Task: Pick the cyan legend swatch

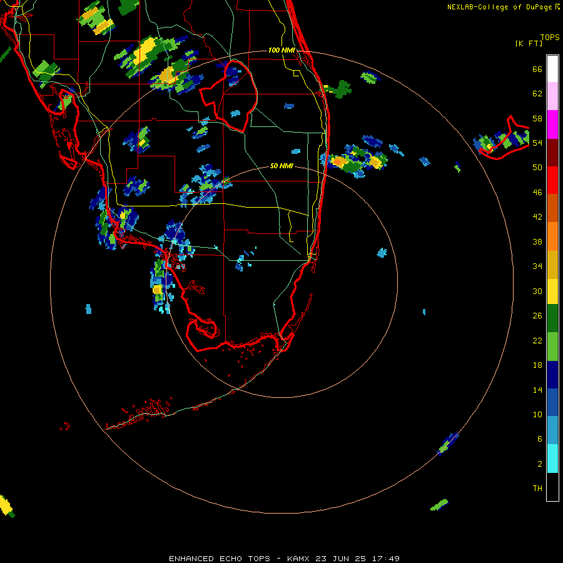Action: (x=552, y=459)
